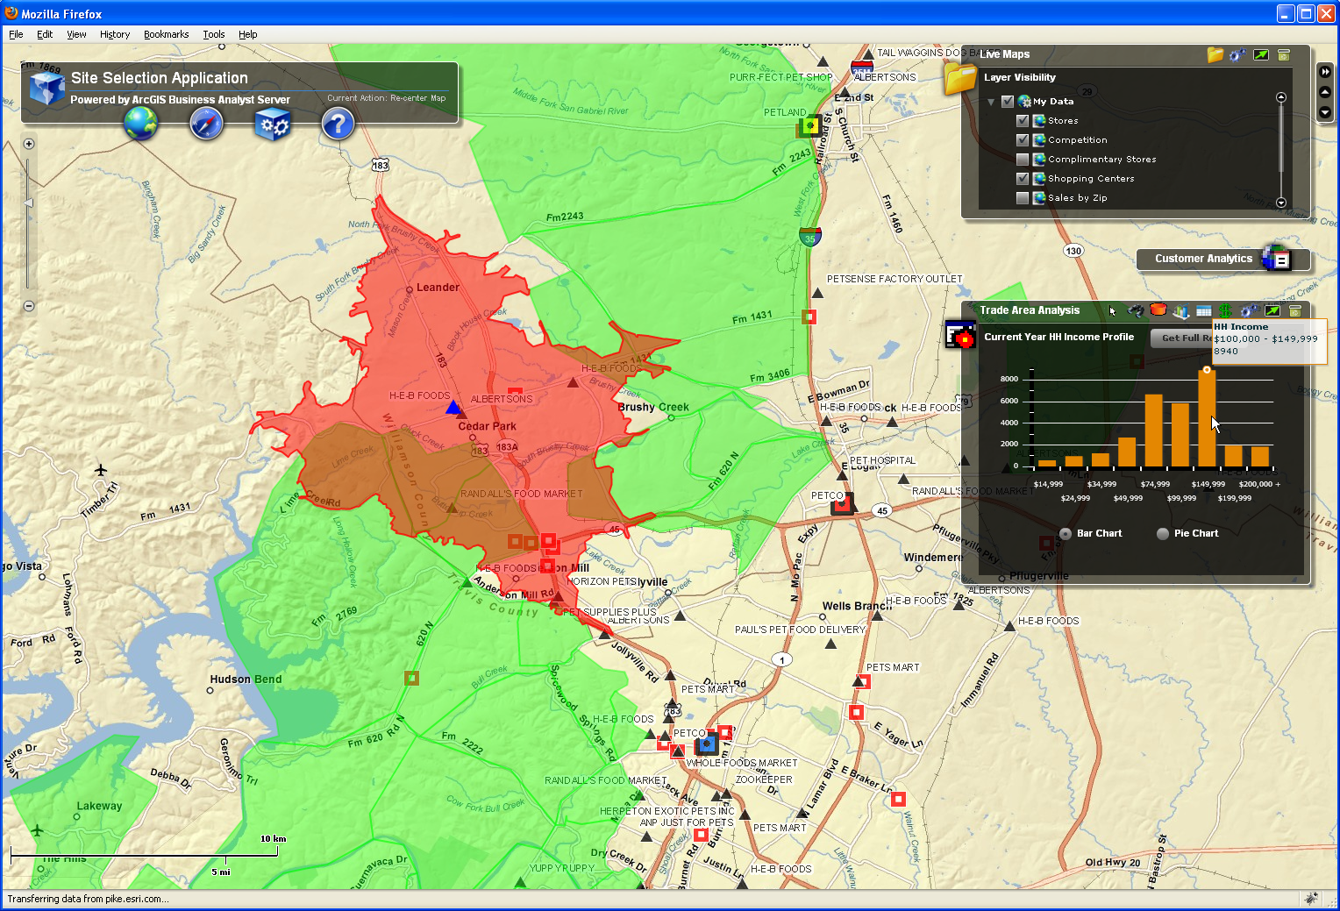Toggle the My Data layer checkbox

pyautogui.click(x=1008, y=102)
